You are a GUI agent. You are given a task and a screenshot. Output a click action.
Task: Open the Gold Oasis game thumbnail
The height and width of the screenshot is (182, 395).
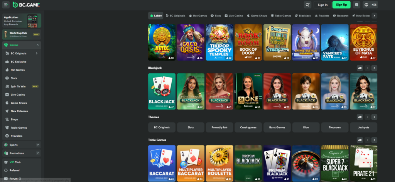191,42
